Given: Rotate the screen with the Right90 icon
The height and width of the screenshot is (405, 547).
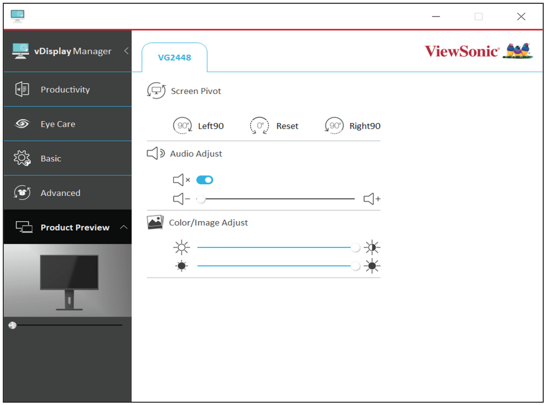Looking at the screenshot, I should 334,126.
